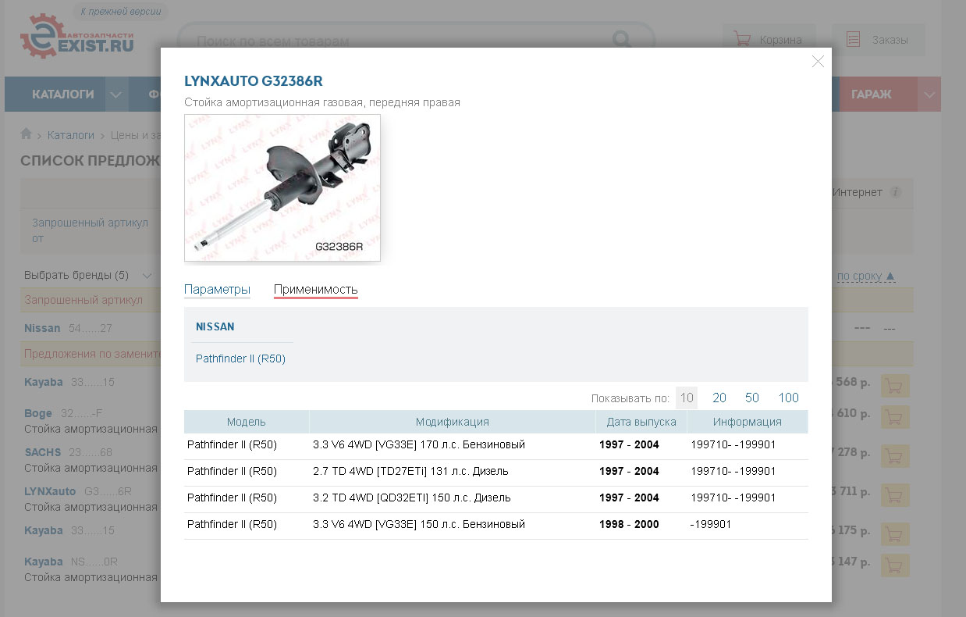Expand the ГАРАЖ dropdown arrow
966x617 pixels.
click(x=929, y=95)
